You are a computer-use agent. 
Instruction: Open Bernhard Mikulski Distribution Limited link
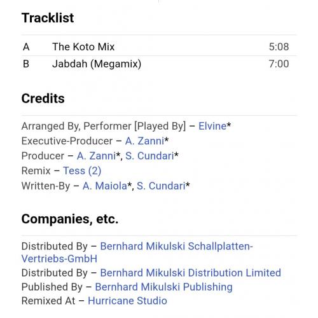[190, 273]
